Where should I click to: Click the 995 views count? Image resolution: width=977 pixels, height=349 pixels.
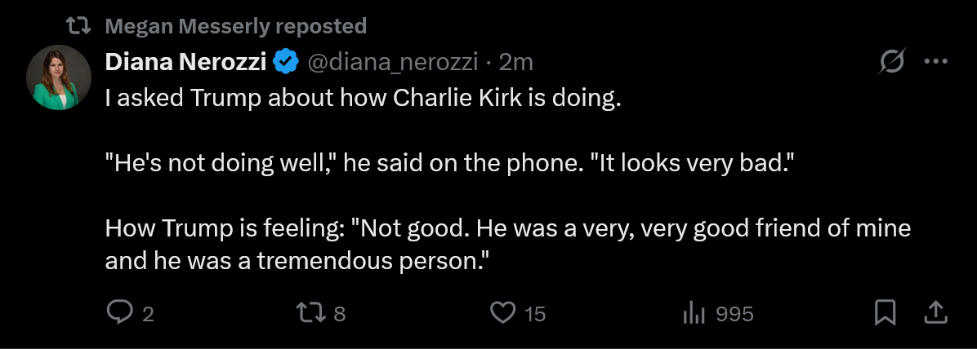tap(734, 314)
